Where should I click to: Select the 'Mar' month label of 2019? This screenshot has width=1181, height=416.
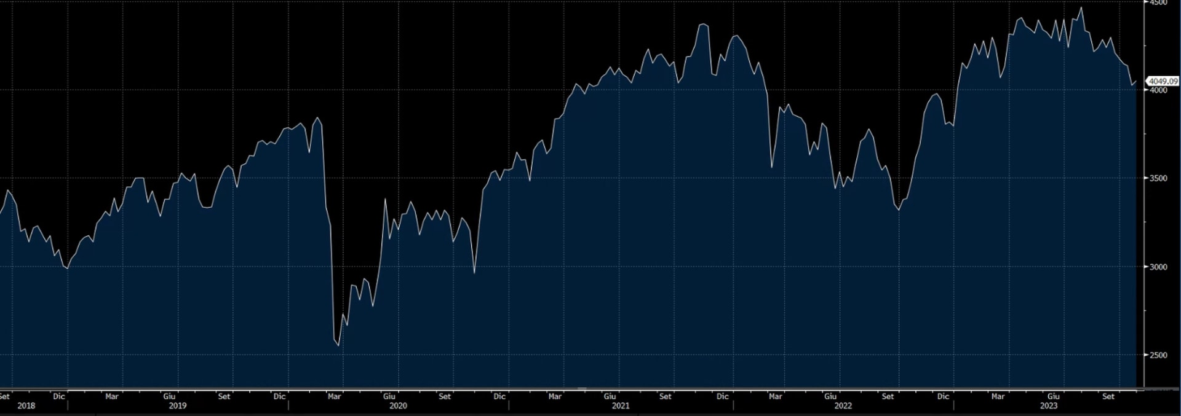coord(112,396)
